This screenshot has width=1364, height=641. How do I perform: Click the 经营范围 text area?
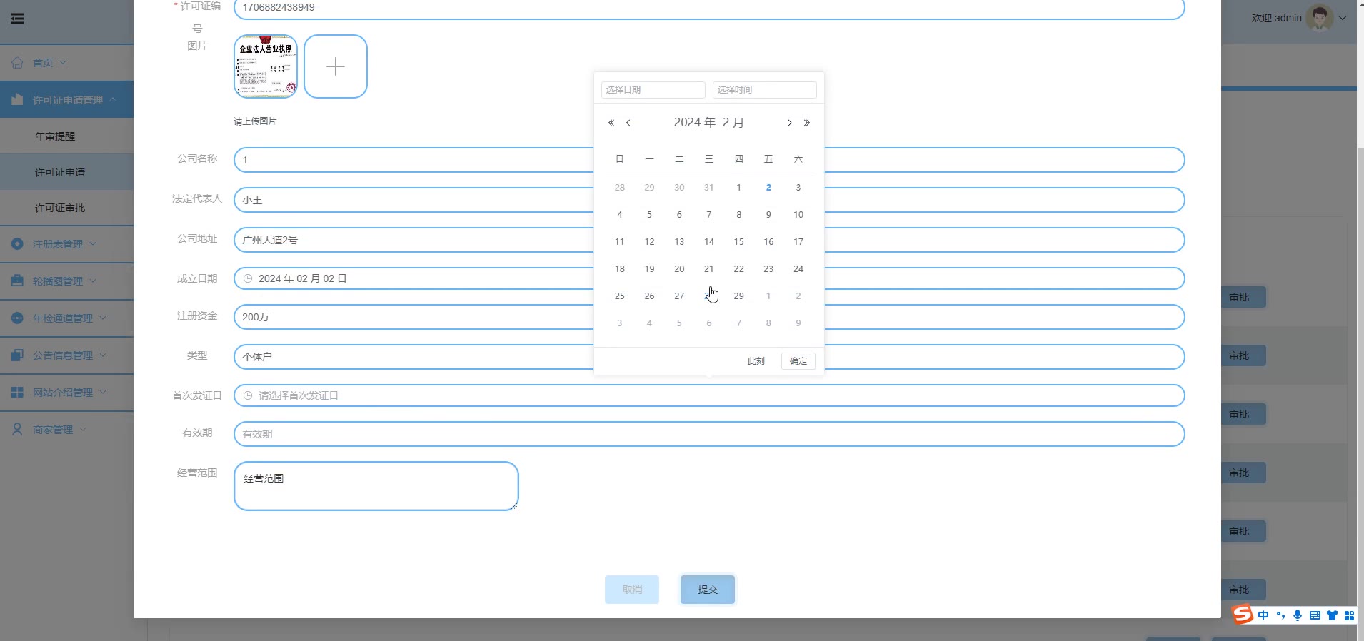pyautogui.click(x=376, y=486)
